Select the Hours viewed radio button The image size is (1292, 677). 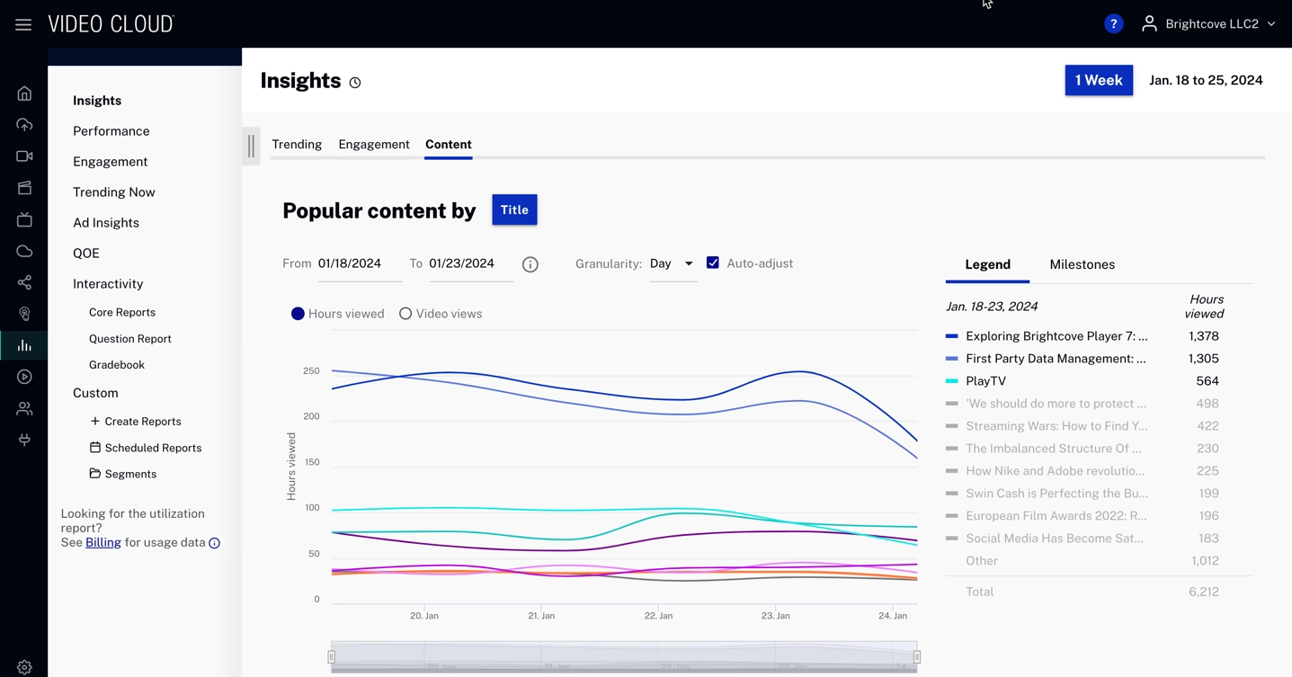[x=298, y=313]
